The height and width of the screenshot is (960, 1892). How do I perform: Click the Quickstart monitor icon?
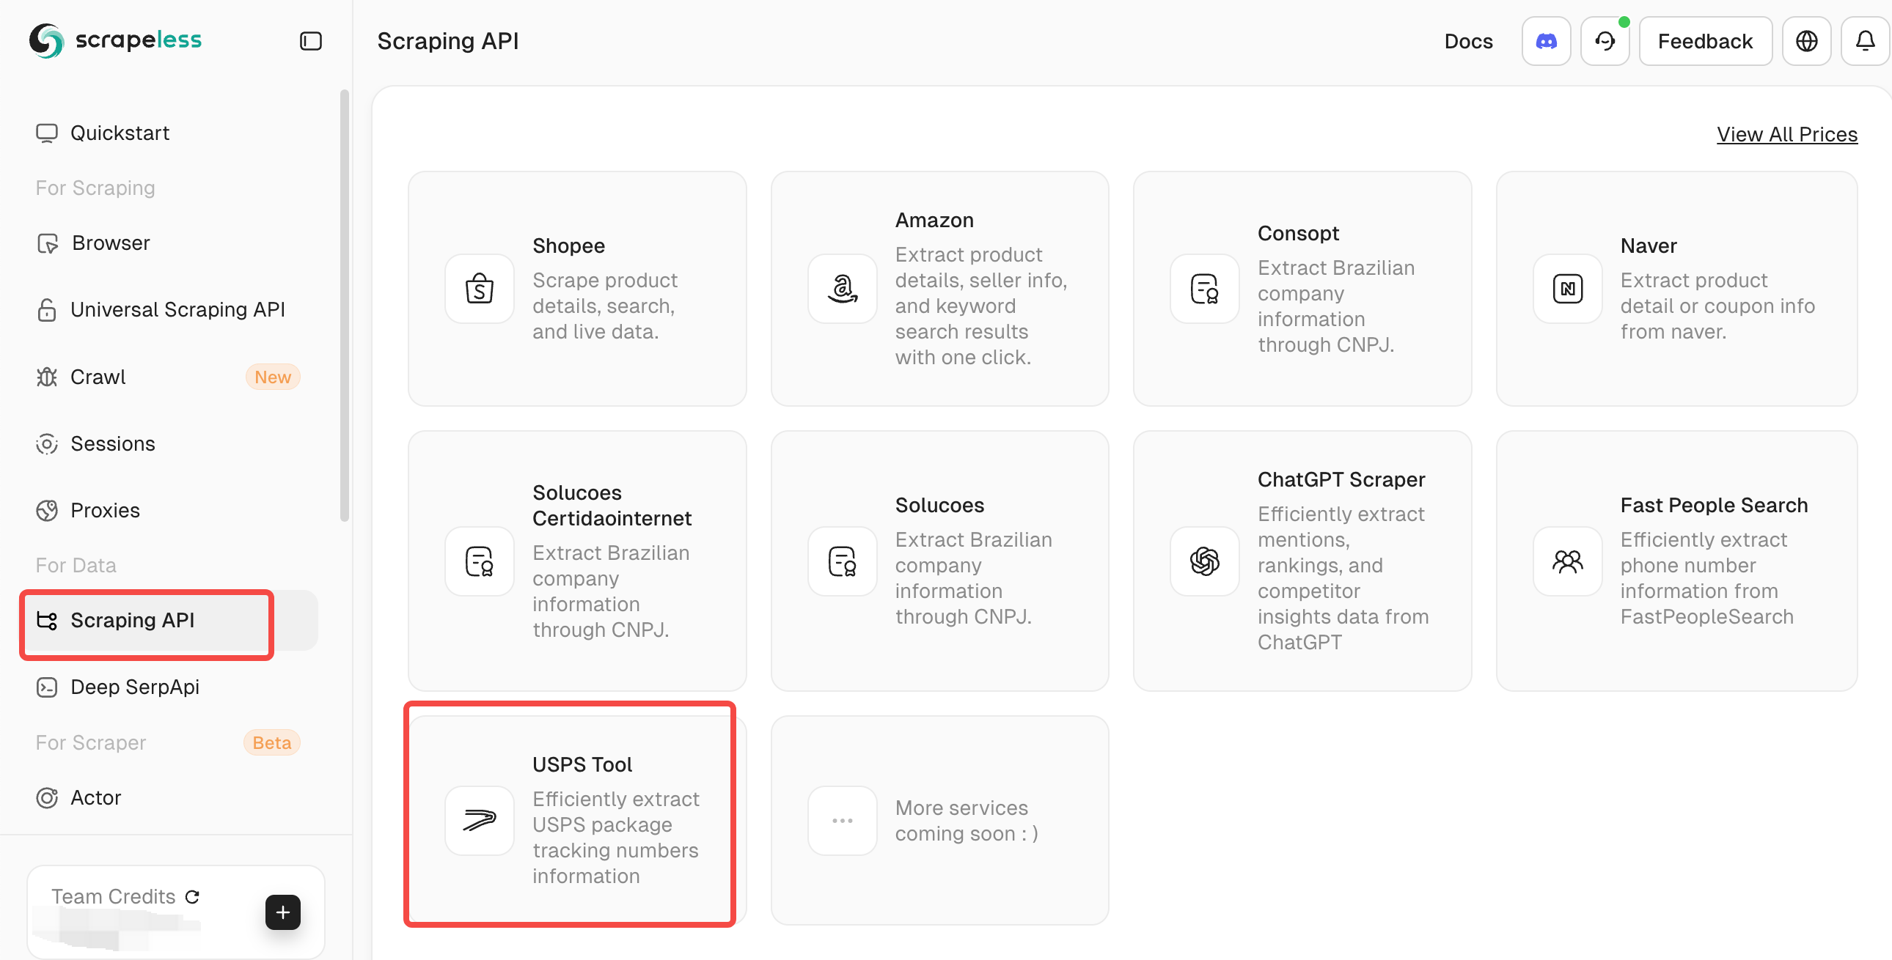47,133
